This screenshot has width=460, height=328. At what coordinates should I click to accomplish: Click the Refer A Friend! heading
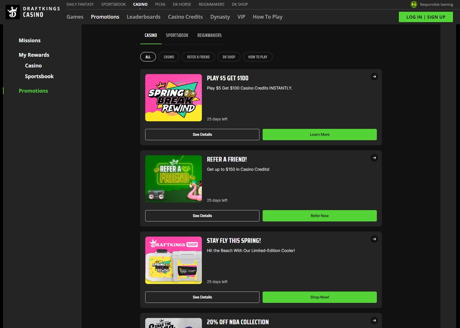(x=227, y=160)
